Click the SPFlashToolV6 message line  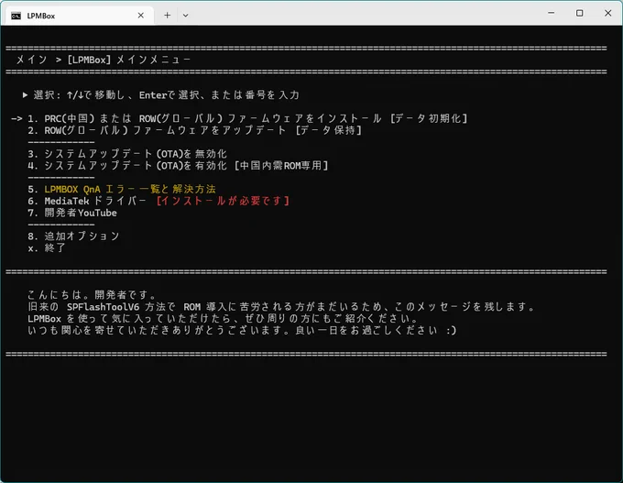click(281, 307)
